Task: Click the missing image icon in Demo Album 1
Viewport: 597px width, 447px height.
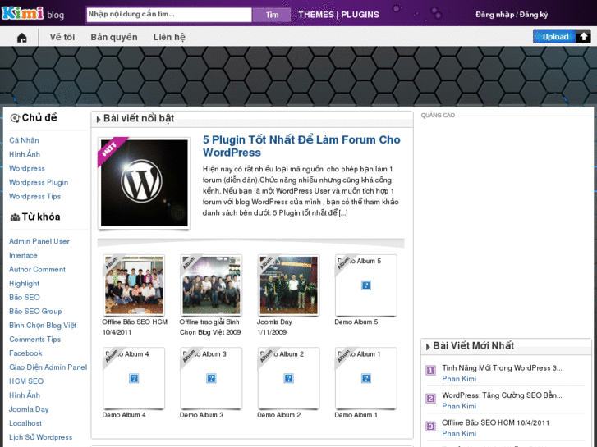Action: click(x=366, y=378)
